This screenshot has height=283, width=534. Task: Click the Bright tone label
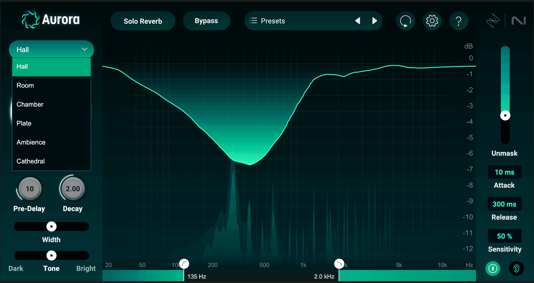[86, 268]
